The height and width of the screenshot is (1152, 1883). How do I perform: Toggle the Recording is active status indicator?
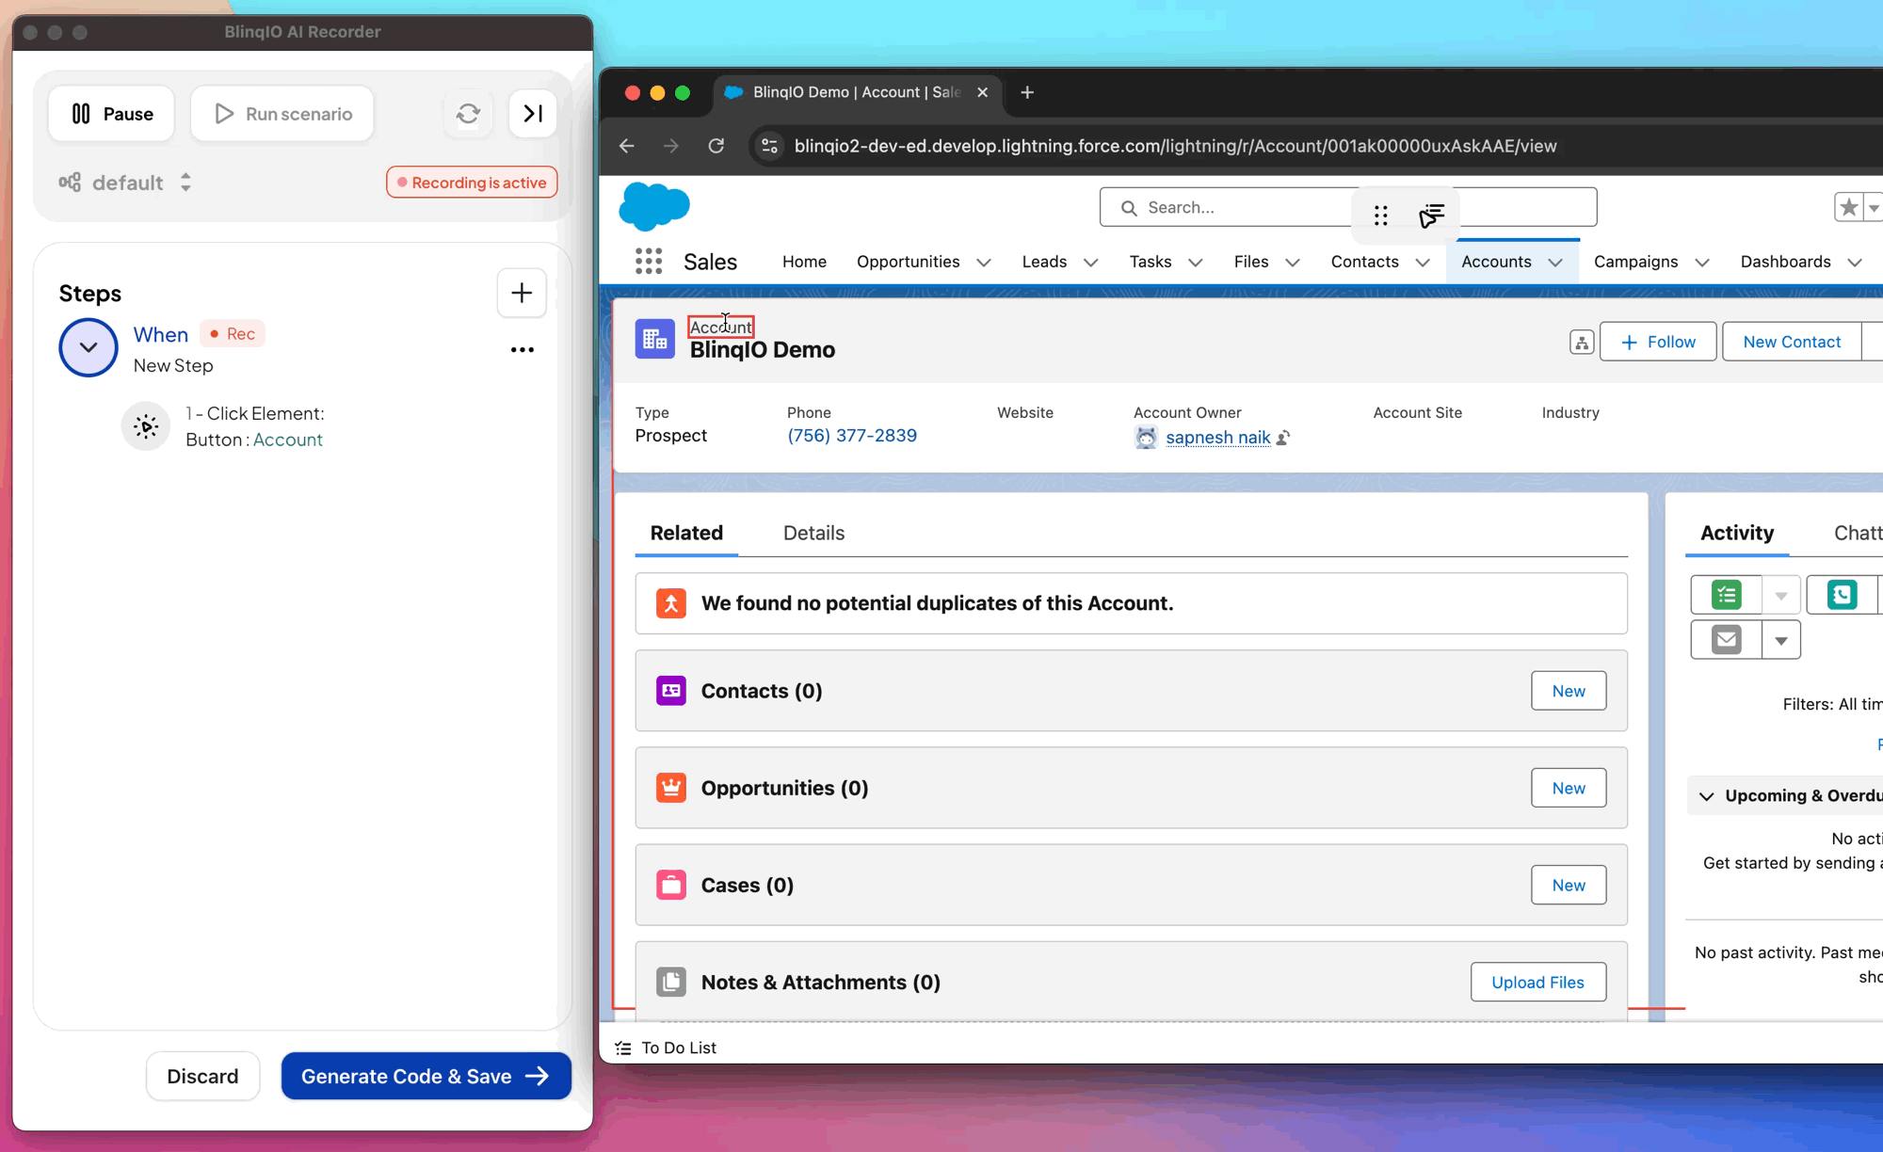point(471,182)
